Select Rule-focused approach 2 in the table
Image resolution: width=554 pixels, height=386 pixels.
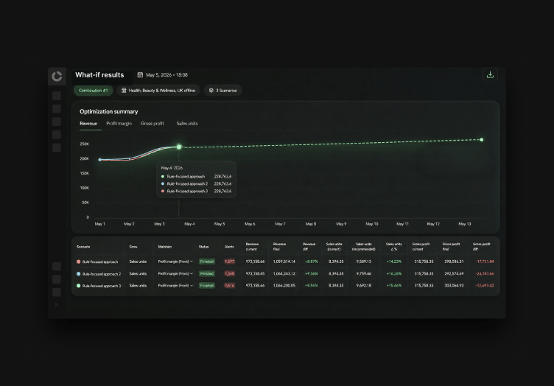click(102, 274)
